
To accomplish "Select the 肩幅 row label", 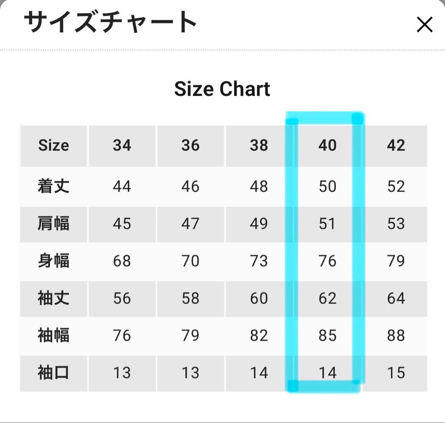I will coord(53,224).
